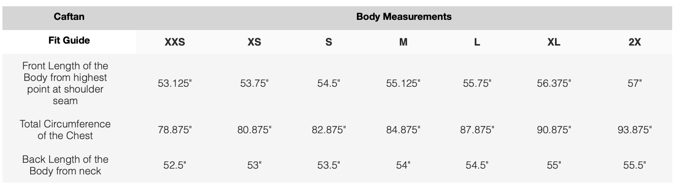Choose the S size column header

[329, 42]
